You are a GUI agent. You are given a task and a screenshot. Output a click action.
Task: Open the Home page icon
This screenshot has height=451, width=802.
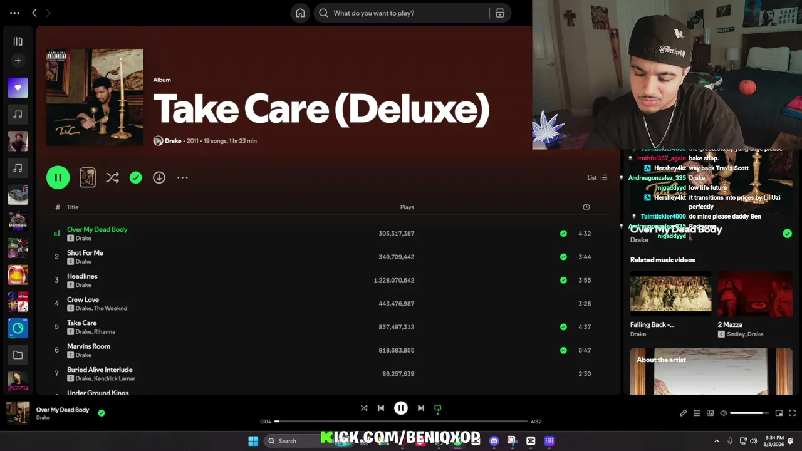[300, 13]
